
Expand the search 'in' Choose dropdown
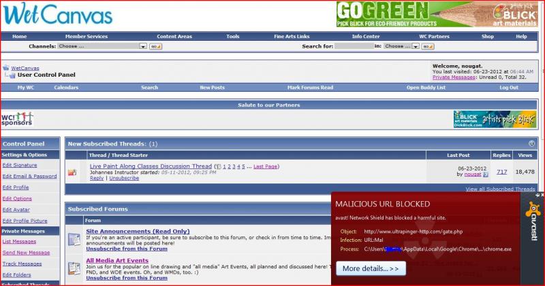(401, 46)
